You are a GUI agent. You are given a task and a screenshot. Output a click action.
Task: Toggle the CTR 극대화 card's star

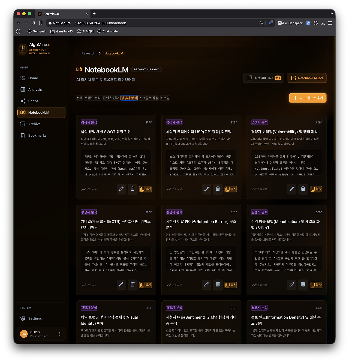(x=148, y=212)
